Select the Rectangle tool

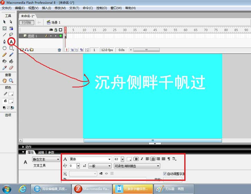coord(11,48)
